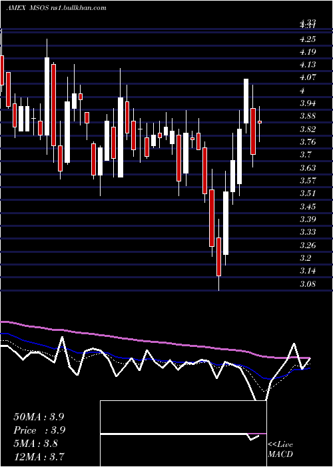Screen dimensions: 333x467
Task: Click the 50MA : 3.9 readout
Action: pos(39,417)
